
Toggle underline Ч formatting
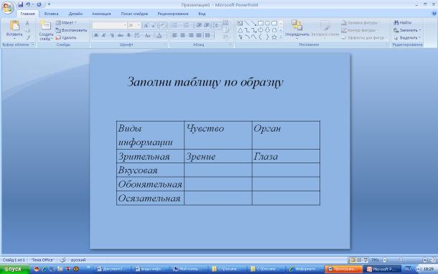pos(112,35)
